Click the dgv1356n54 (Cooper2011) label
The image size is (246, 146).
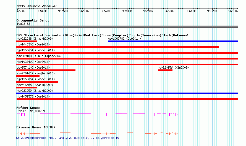pos(36,79)
